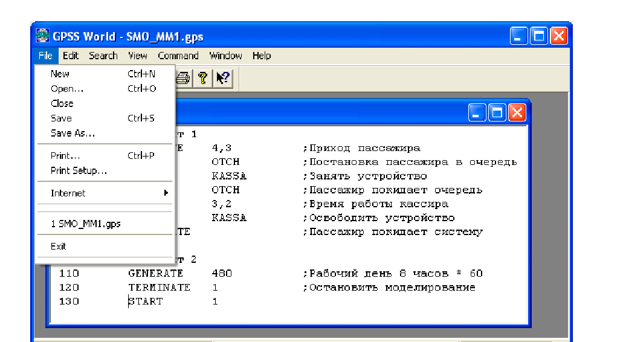
Task: Click the yellow question mark Help icon
Action: point(202,78)
